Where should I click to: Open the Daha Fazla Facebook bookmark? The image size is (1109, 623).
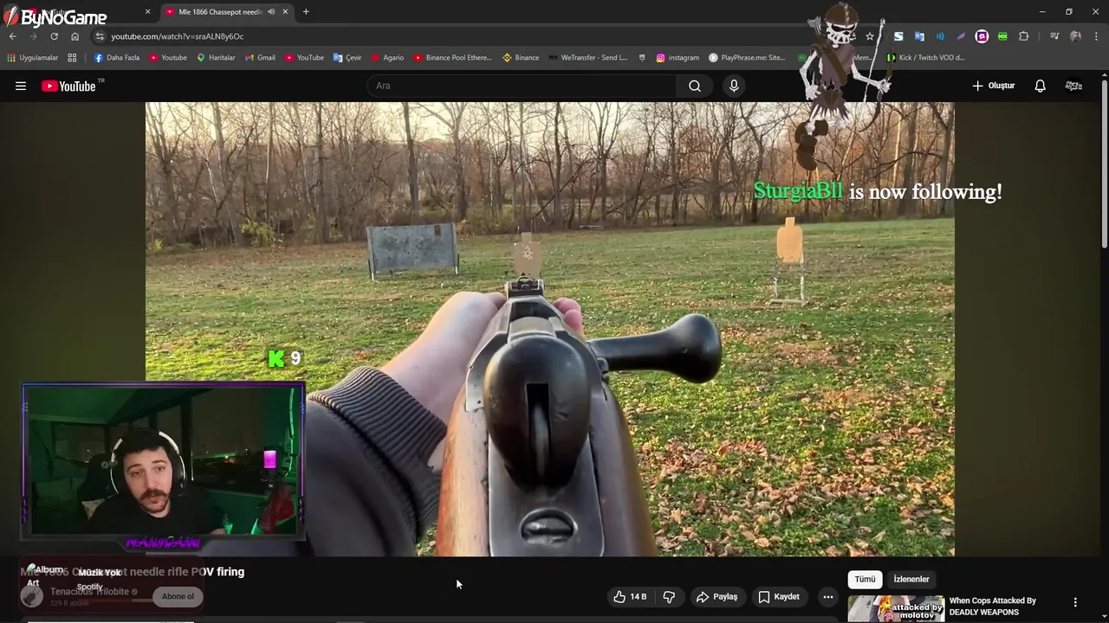(x=117, y=58)
